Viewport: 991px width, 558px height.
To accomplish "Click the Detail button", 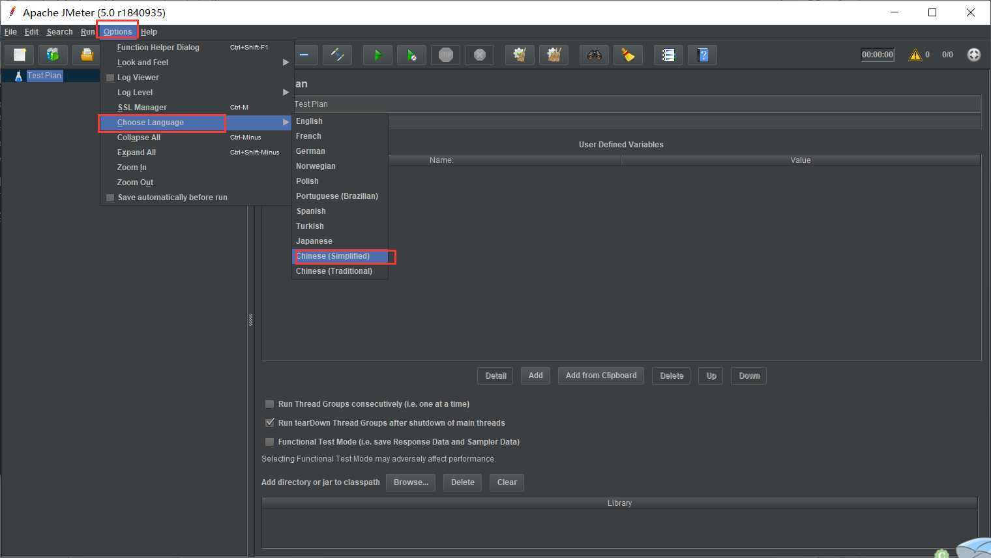I will (495, 375).
